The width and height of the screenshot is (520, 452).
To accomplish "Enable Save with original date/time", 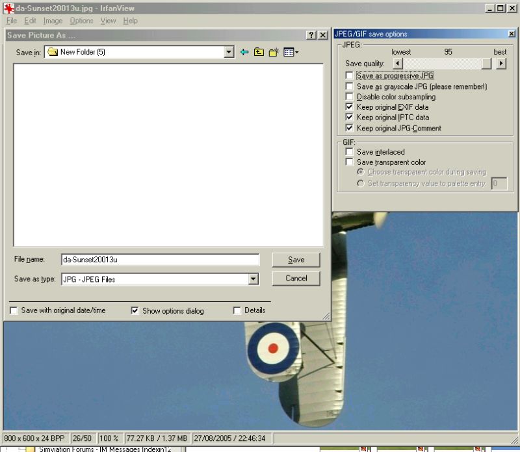I will (14, 311).
